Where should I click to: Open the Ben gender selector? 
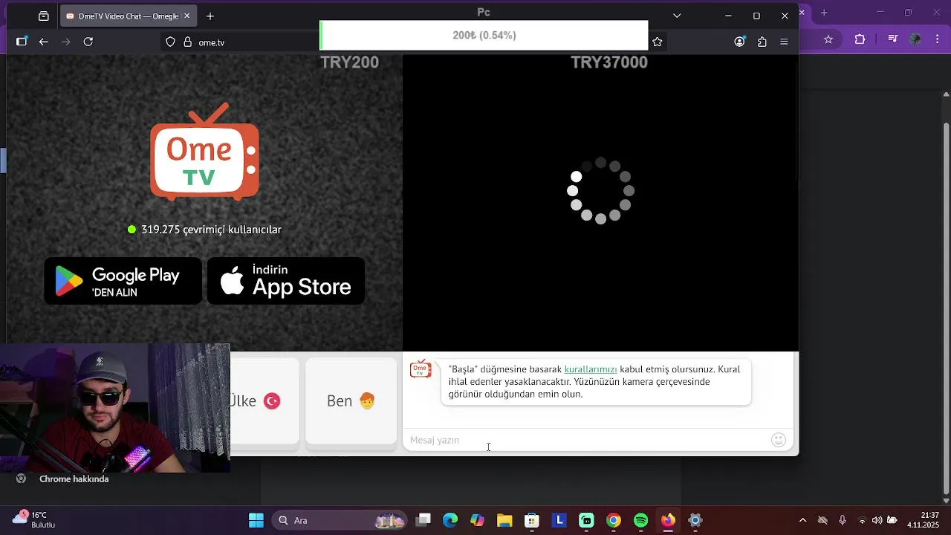point(351,401)
